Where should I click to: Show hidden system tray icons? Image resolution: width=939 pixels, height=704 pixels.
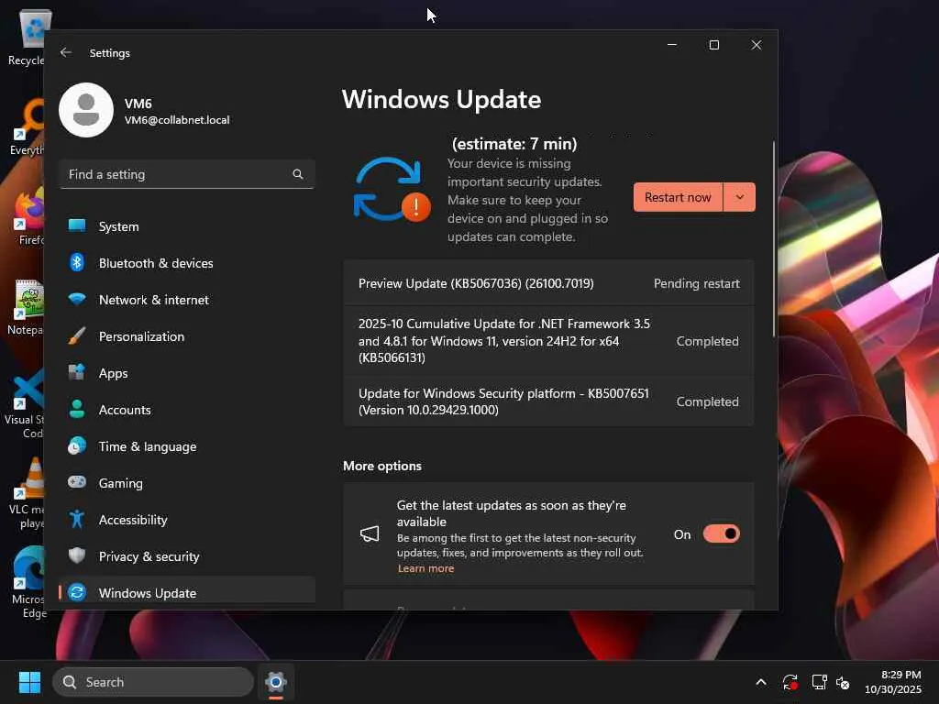[761, 682]
